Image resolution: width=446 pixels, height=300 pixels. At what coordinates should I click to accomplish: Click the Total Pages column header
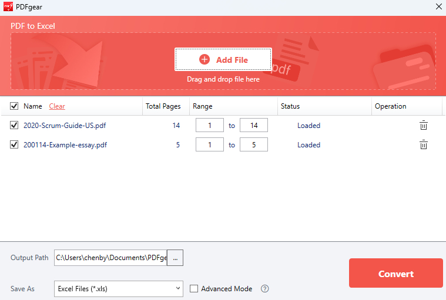click(163, 106)
